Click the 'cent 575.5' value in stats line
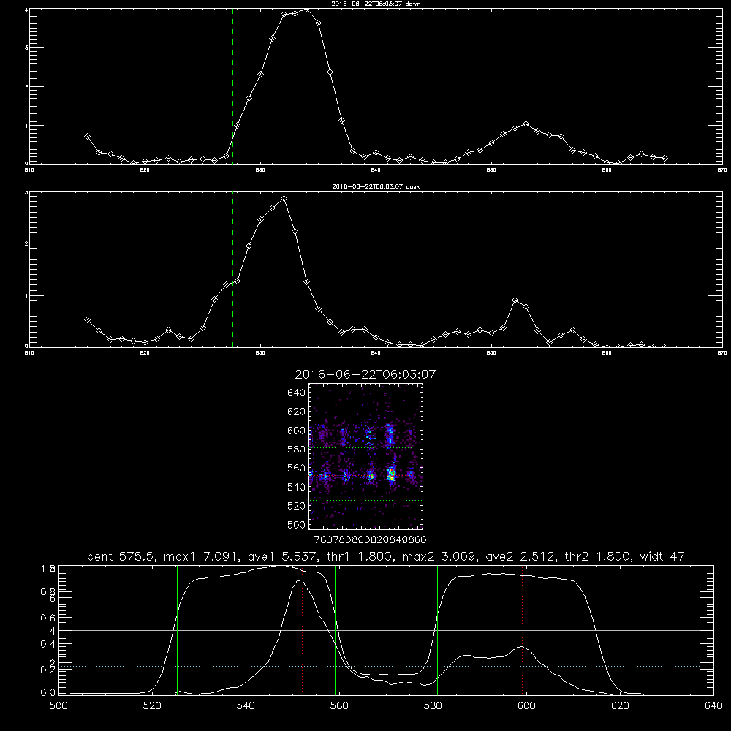 [121, 556]
